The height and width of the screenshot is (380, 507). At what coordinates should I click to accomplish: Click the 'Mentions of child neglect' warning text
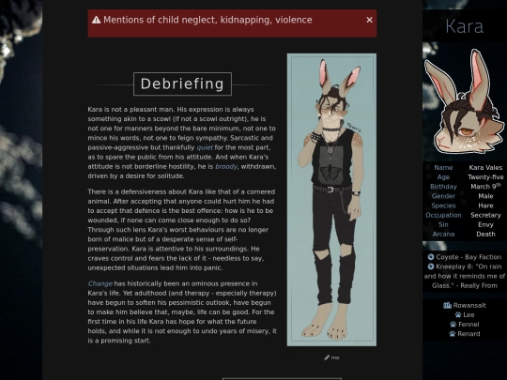pos(207,20)
